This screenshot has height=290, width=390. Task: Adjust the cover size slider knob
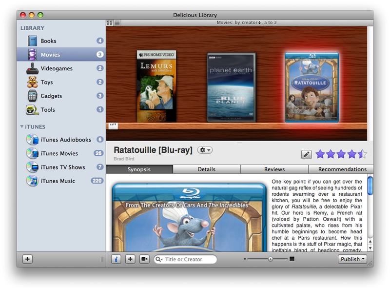pyautogui.click(x=271, y=259)
